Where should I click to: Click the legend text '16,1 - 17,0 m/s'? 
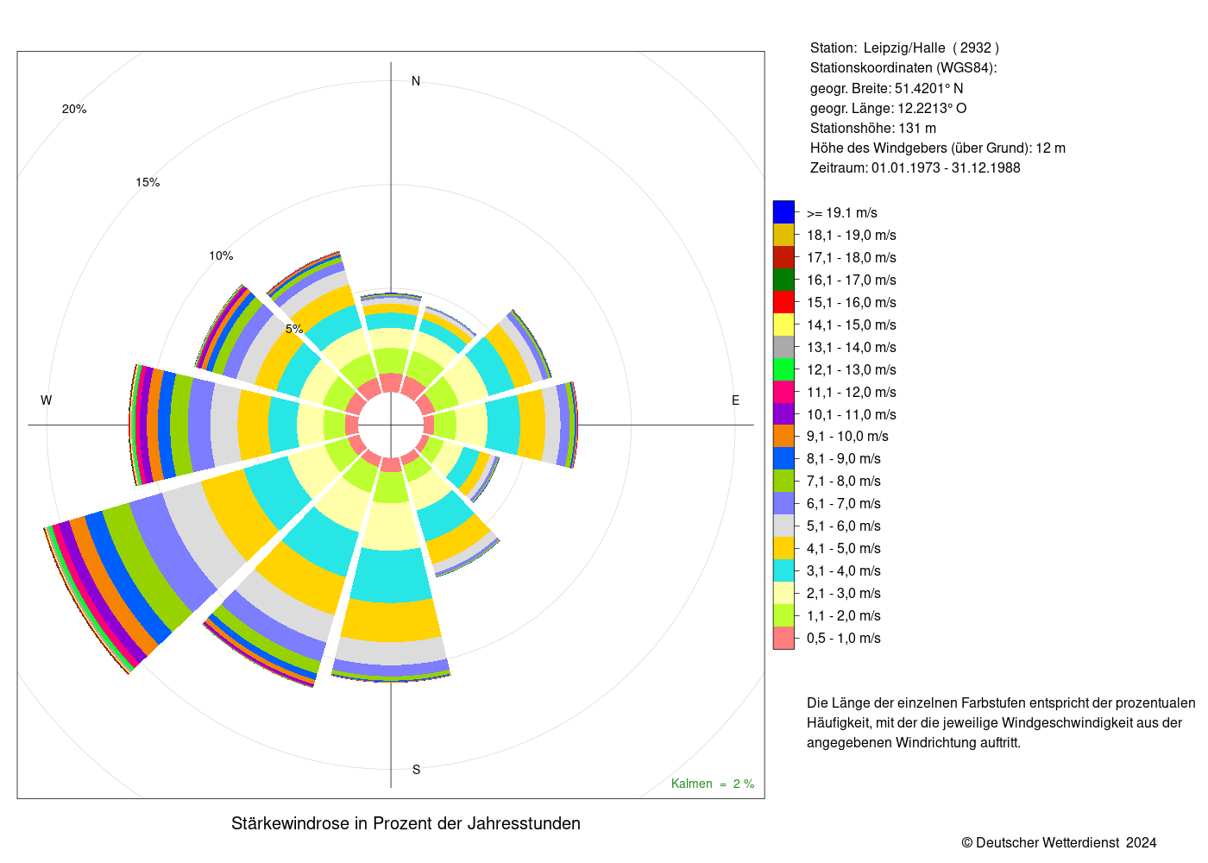(x=852, y=280)
